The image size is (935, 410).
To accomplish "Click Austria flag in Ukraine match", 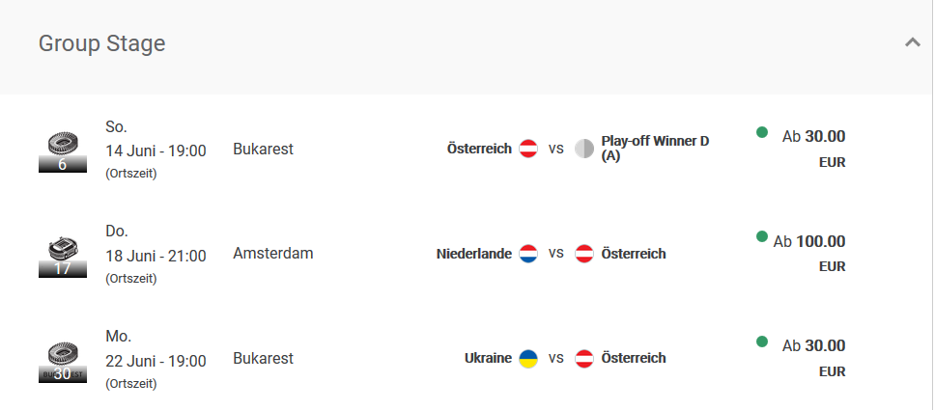I will tap(584, 358).
